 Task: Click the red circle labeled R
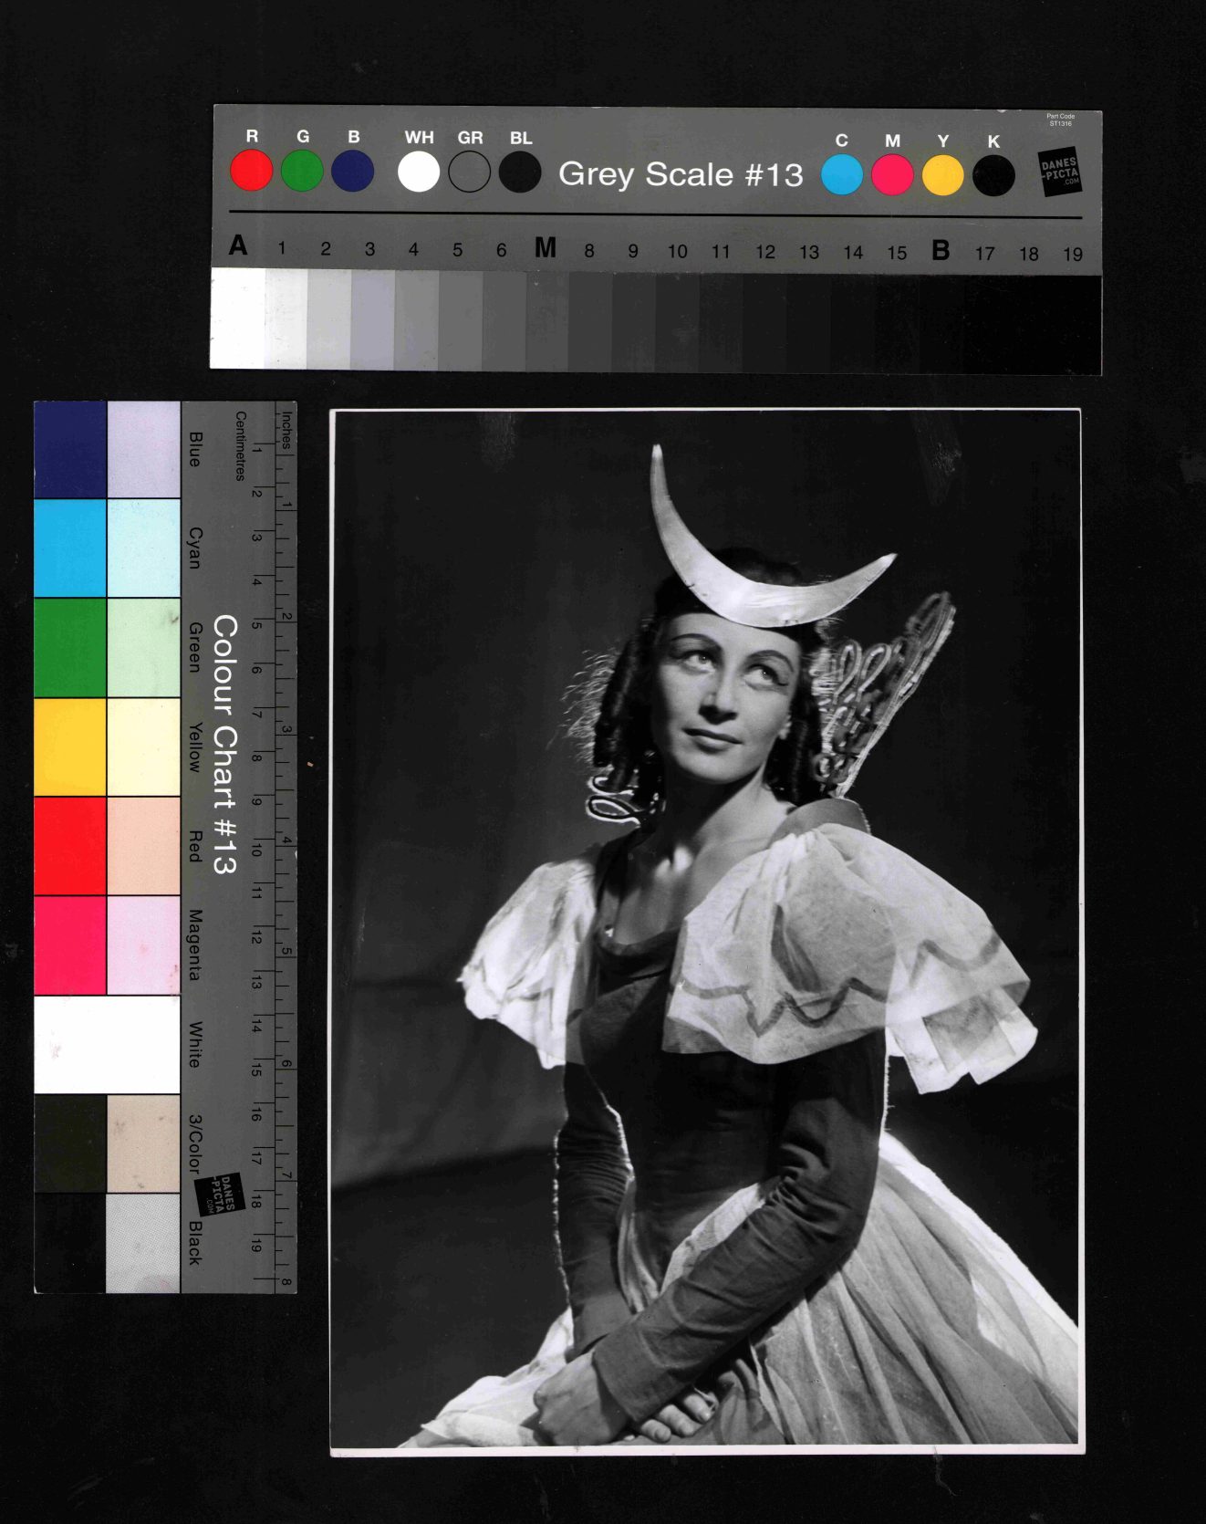251,172
